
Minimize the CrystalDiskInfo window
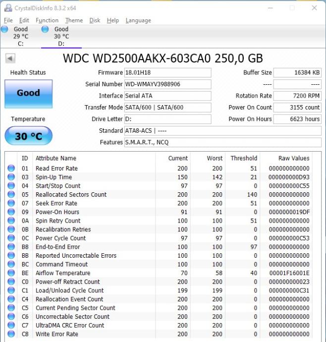pos(271,8)
